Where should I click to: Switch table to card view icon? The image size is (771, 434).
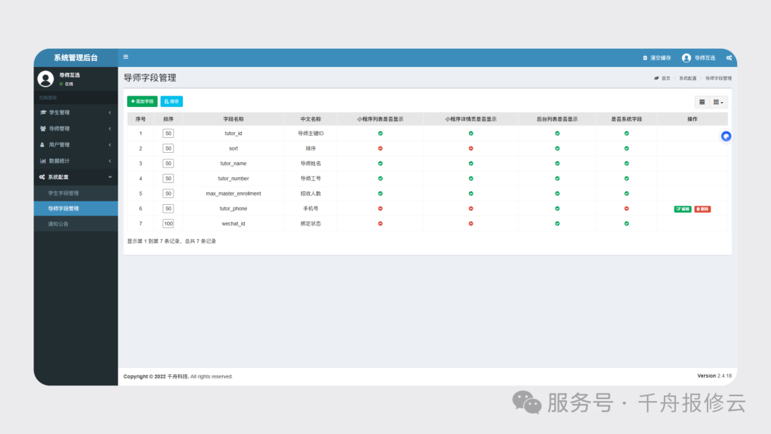pyautogui.click(x=702, y=102)
